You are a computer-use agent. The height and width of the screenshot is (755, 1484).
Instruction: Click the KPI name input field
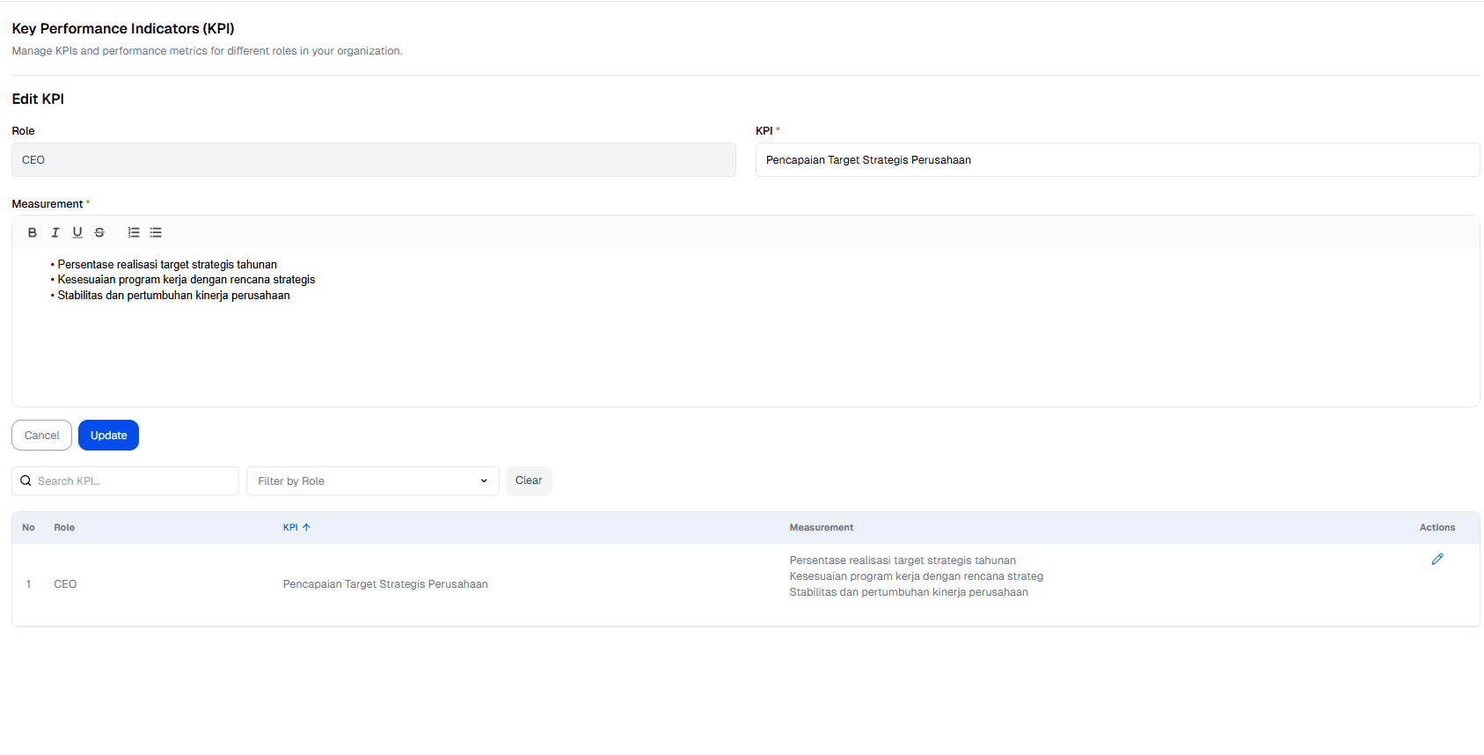pyautogui.click(x=1117, y=159)
